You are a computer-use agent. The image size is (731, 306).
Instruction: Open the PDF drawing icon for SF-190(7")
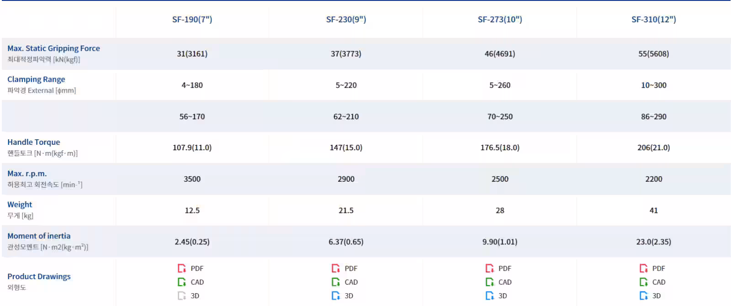(x=182, y=268)
